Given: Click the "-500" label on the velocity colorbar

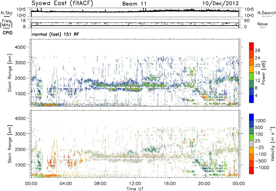Looking at the screenshot, I should [261, 161].
